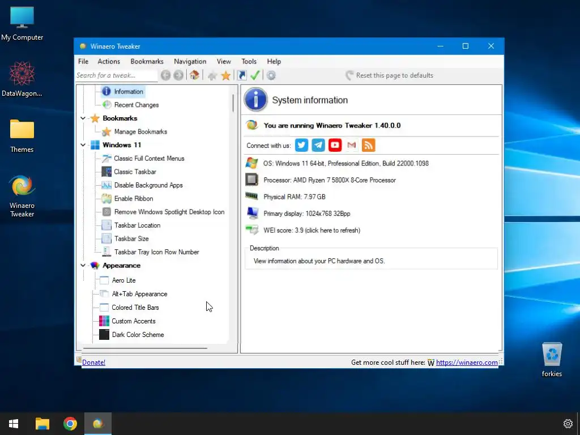Click the Donate! link
The width and height of the screenshot is (580, 435).
(93, 362)
